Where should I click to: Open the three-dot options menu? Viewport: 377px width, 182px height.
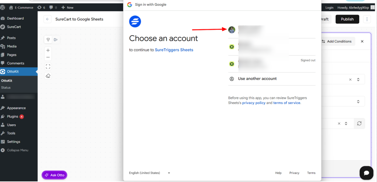click(367, 19)
